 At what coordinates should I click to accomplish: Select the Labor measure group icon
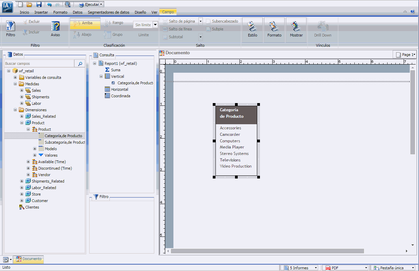coord(28,103)
